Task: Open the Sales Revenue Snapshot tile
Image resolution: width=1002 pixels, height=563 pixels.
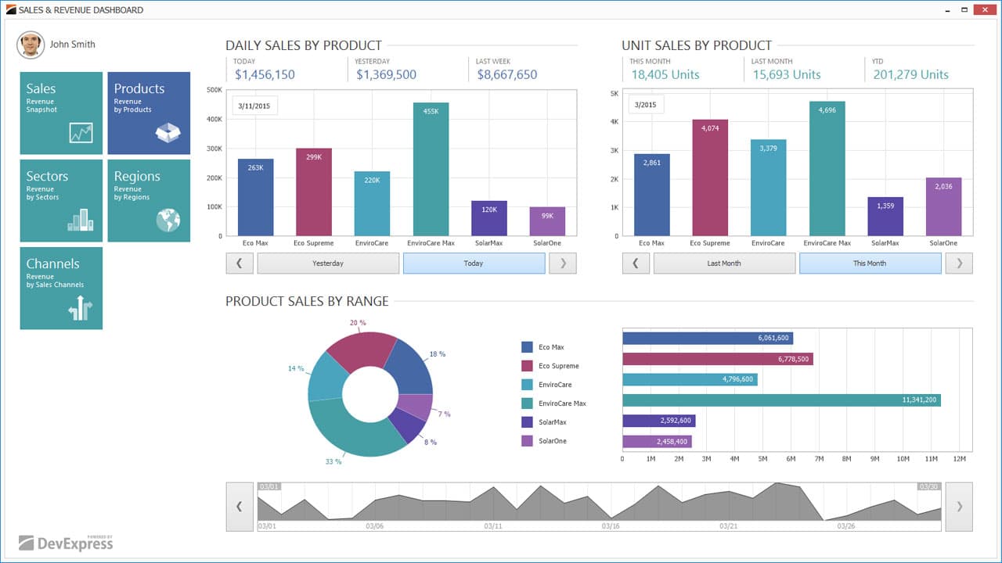Action: tap(61, 113)
